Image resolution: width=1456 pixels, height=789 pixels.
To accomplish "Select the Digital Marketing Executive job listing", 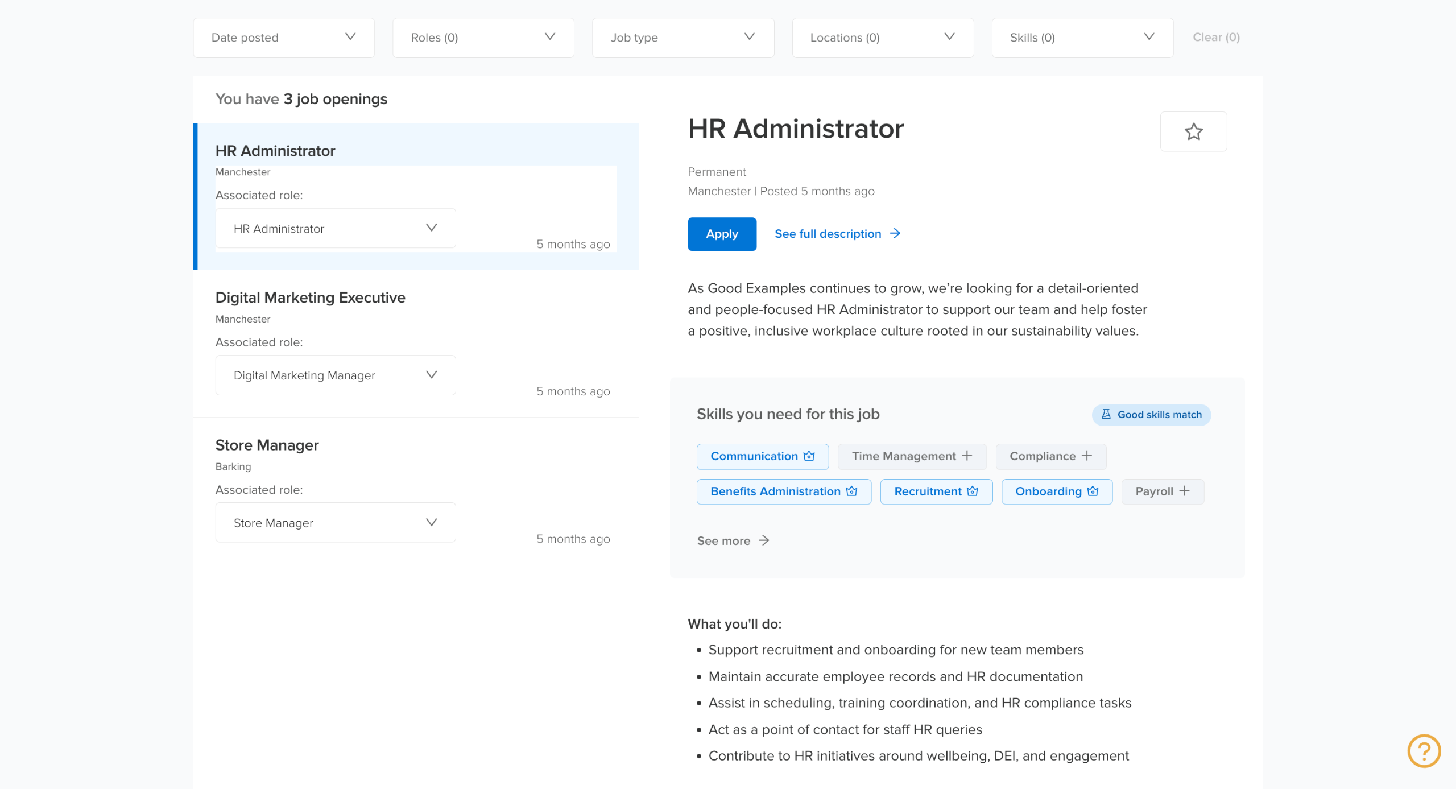I will [x=310, y=298].
